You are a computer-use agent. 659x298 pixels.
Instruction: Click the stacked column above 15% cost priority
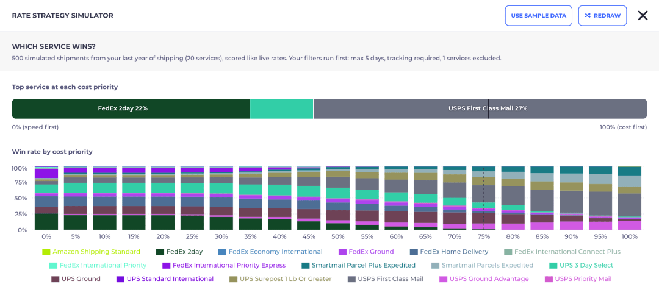[x=134, y=198]
